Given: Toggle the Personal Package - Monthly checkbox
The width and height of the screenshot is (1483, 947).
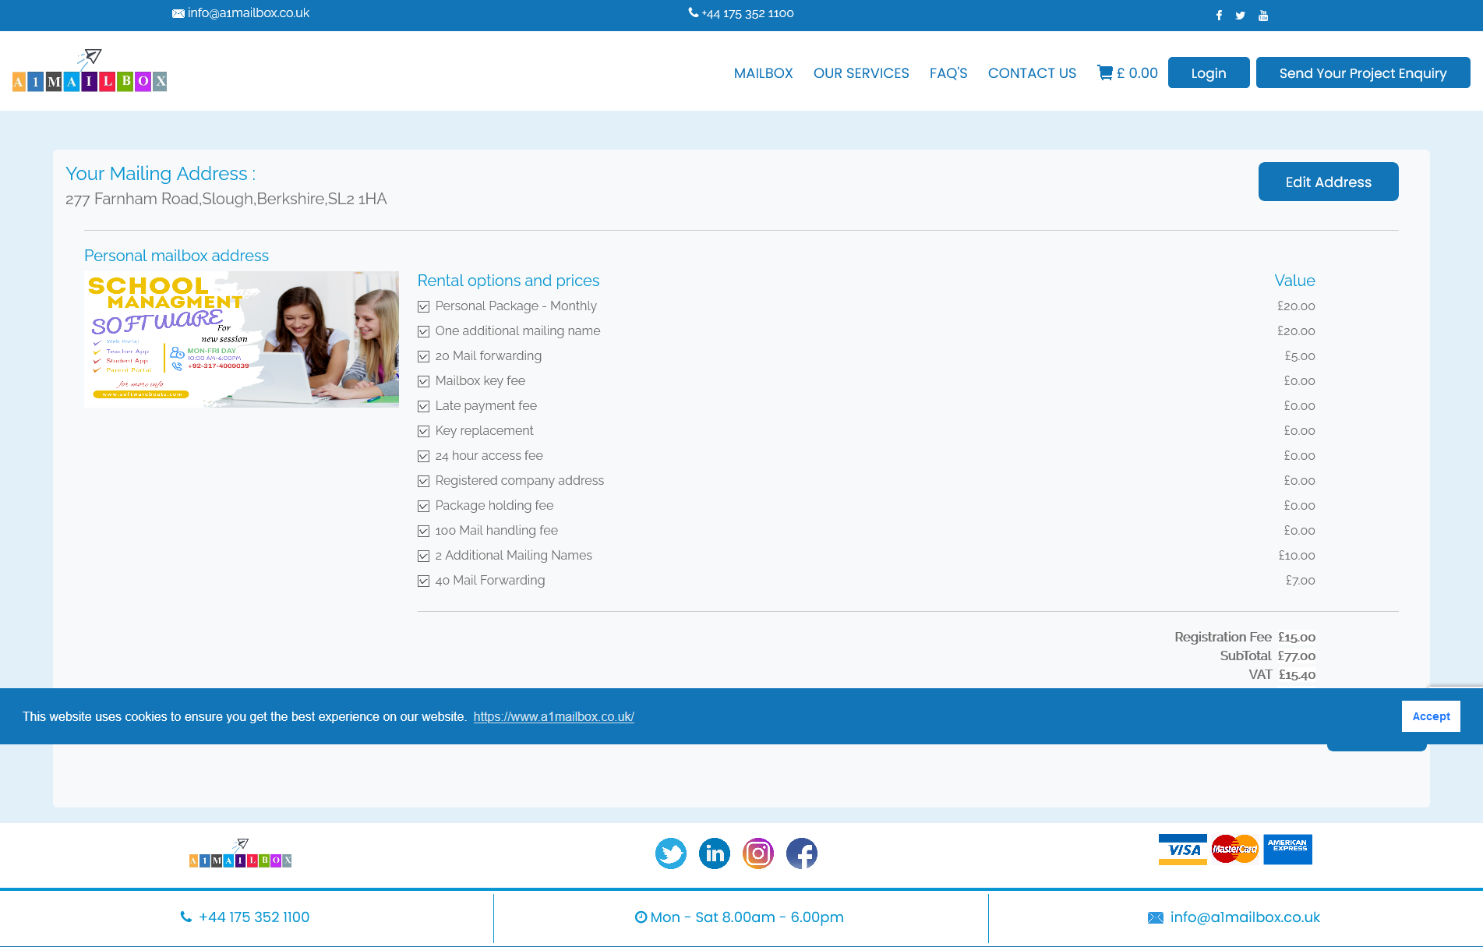Looking at the screenshot, I should (x=424, y=307).
